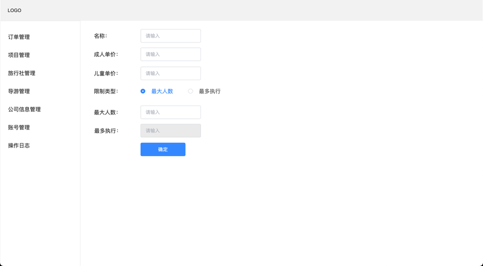View 操作日志 from the sidebar
This screenshot has height=266, width=483.
pos(19,145)
